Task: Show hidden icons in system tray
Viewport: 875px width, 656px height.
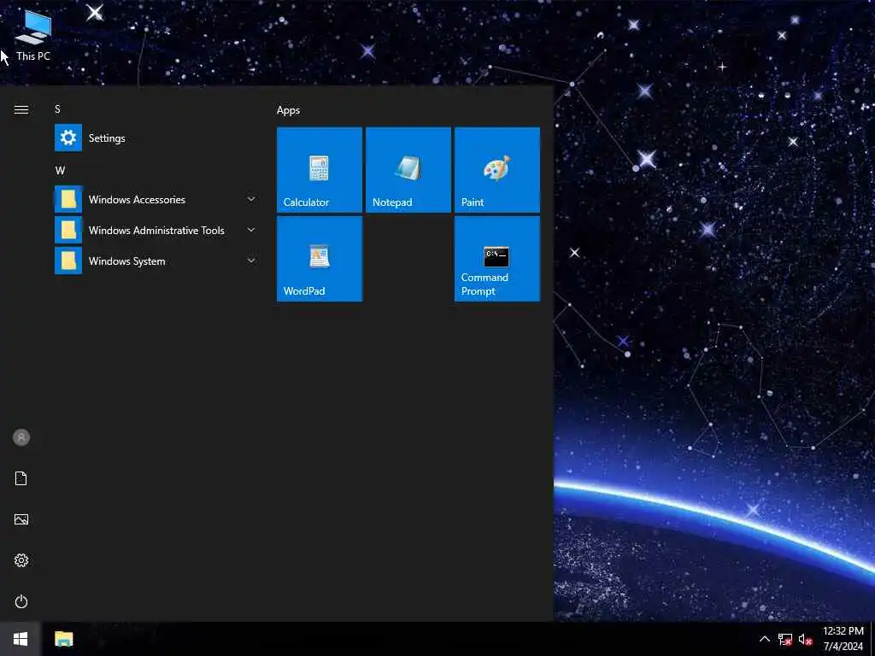Action: tap(765, 639)
